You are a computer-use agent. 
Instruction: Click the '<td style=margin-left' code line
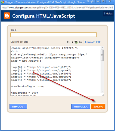click(49, 55)
